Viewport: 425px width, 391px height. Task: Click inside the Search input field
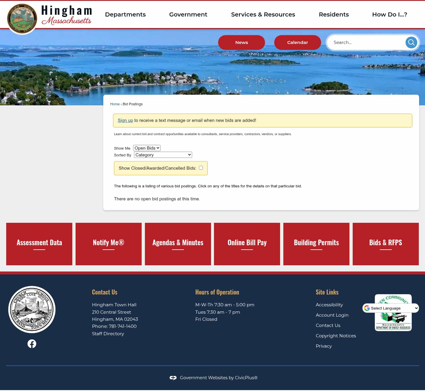tap(366, 42)
